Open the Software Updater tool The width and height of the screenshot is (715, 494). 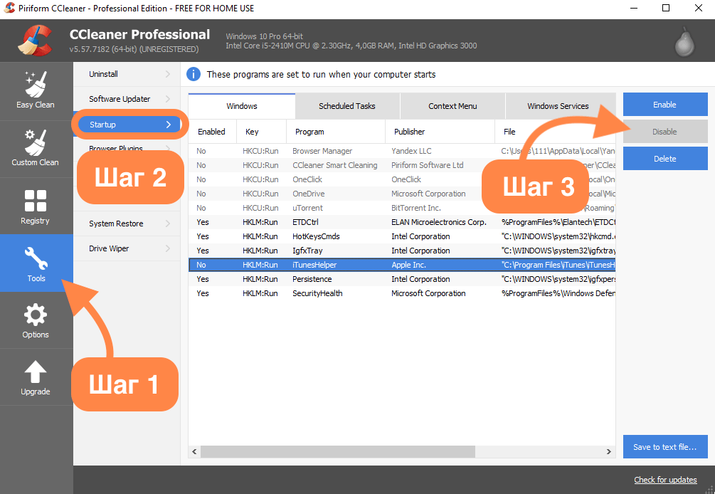tap(127, 99)
